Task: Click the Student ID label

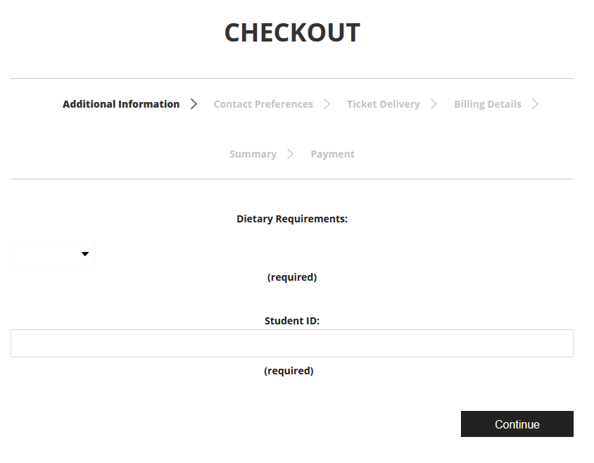Action: point(292,321)
